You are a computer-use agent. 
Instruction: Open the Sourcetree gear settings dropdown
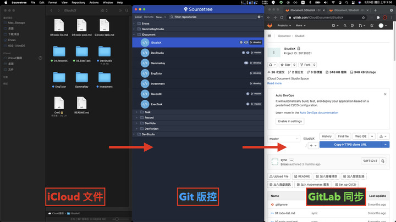[260, 17]
